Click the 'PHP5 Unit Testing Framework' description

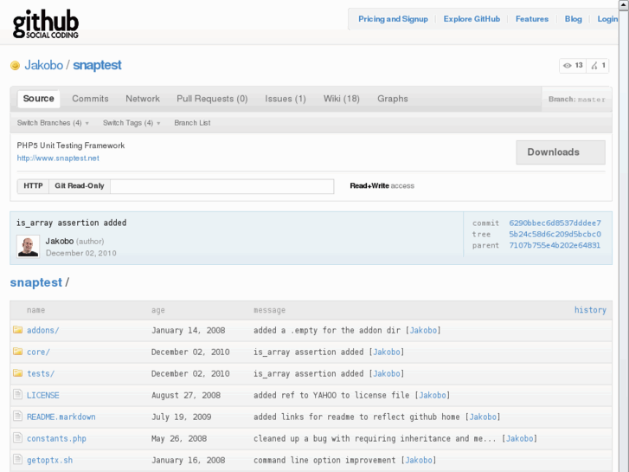[x=71, y=145]
